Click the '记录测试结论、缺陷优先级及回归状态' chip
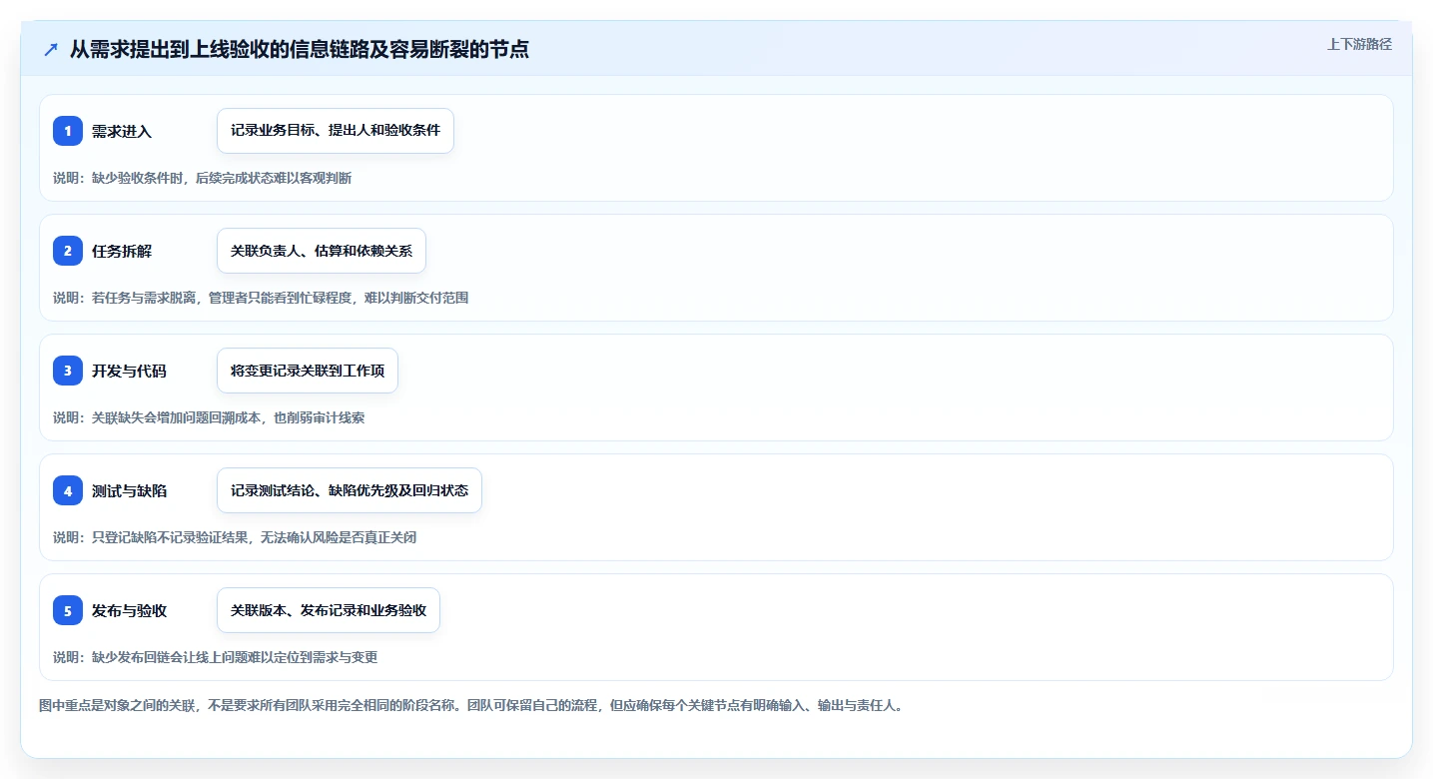 pos(350,490)
